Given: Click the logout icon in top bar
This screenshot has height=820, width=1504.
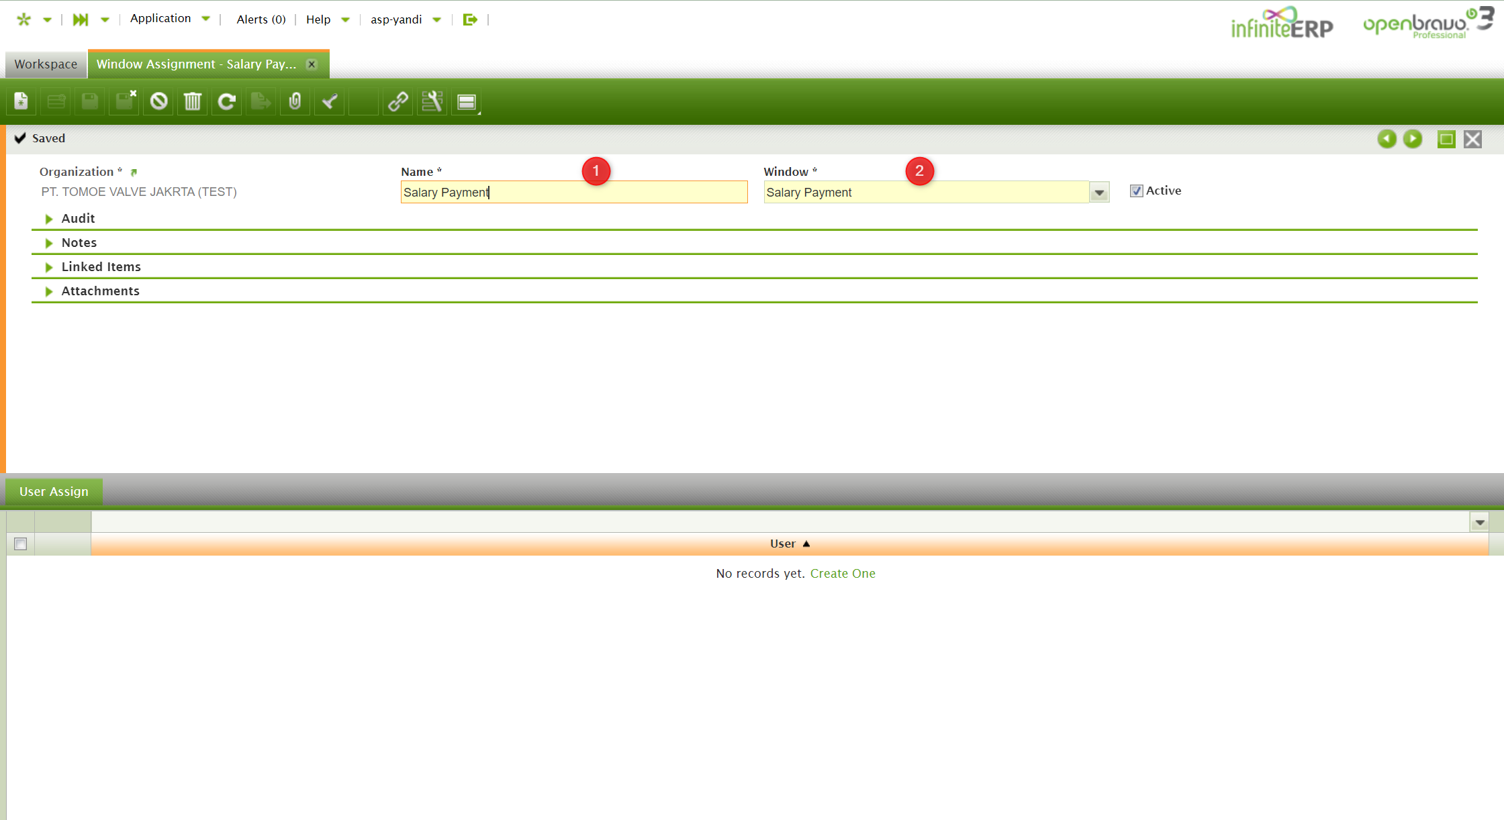Looking at the screenshot, I should click(x=470, y=19).
